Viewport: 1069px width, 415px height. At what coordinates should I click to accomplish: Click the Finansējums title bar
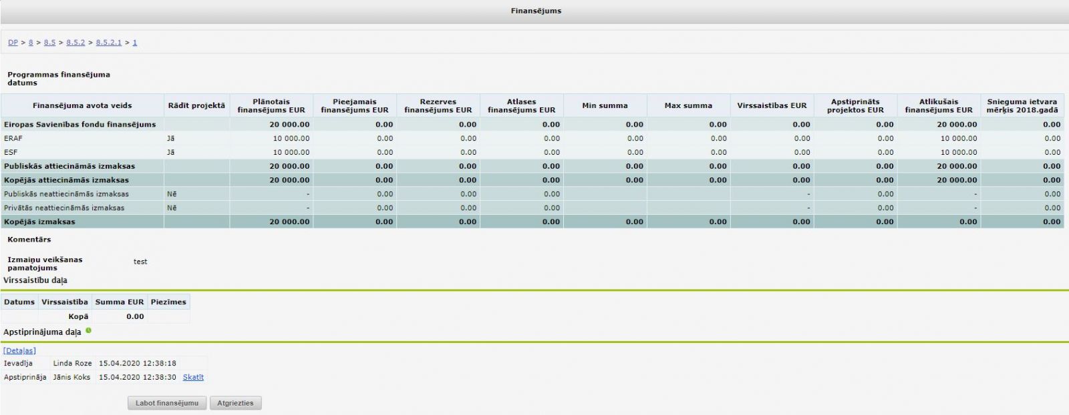536,11
